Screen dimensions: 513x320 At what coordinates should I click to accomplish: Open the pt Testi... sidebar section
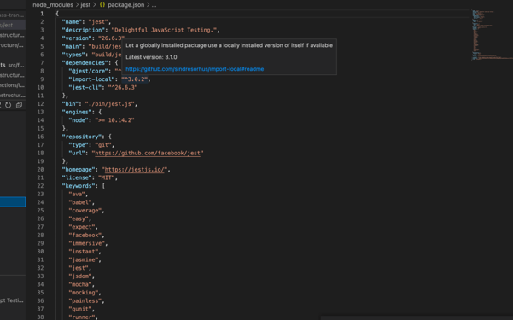click(x=12, y=300)
